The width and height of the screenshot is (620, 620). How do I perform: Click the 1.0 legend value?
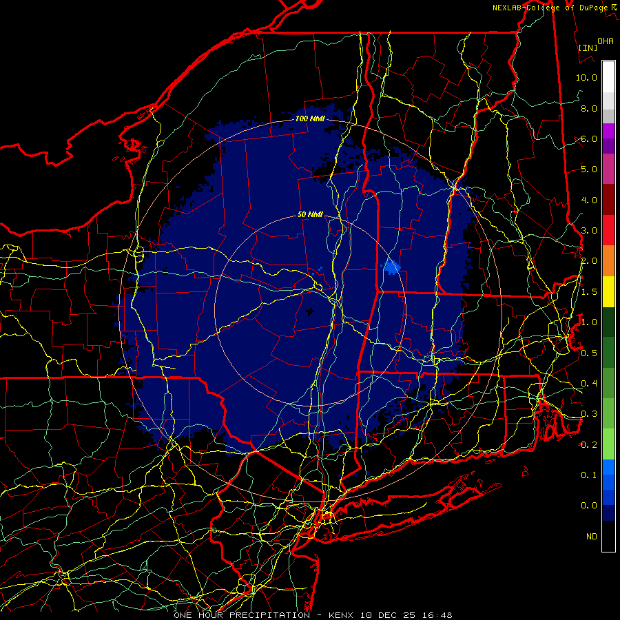click(589, 322)
